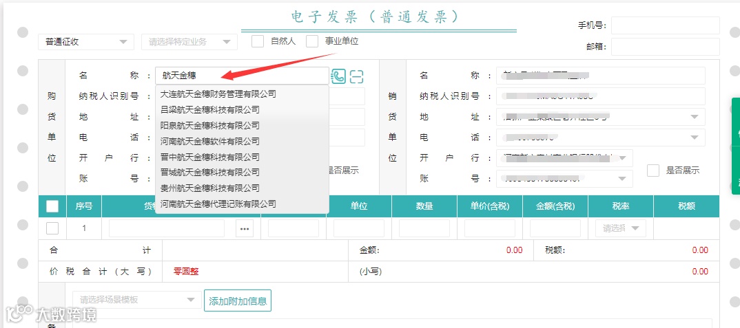Expand the seller 地址 dropdown
740x328 pixels.
click(695, 117)
